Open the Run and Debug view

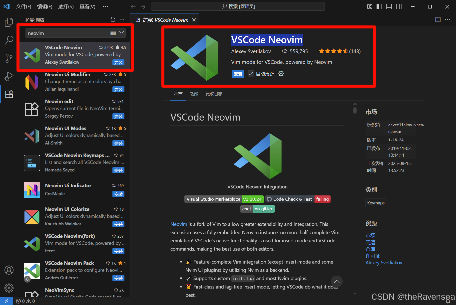9,76
